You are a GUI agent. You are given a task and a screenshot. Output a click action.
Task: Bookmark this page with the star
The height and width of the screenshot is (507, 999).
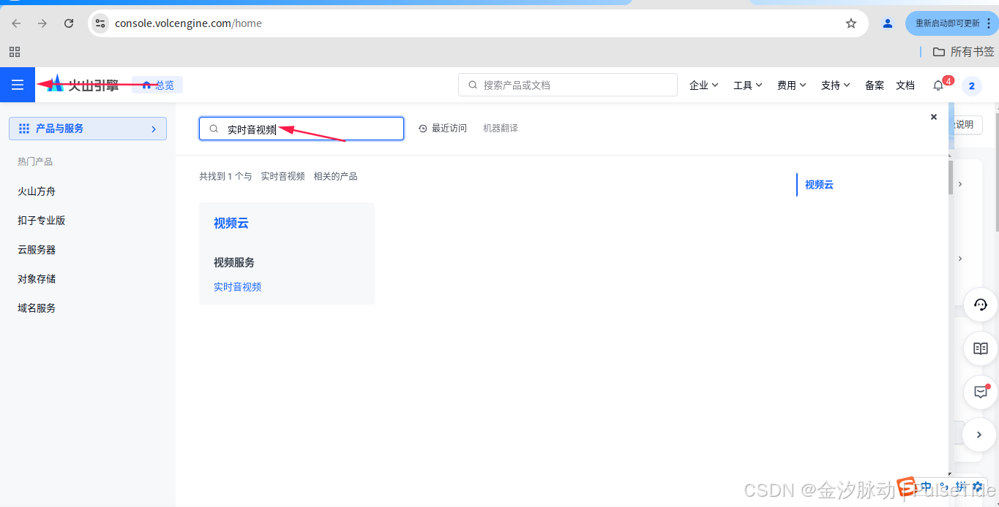coord(851,23)
